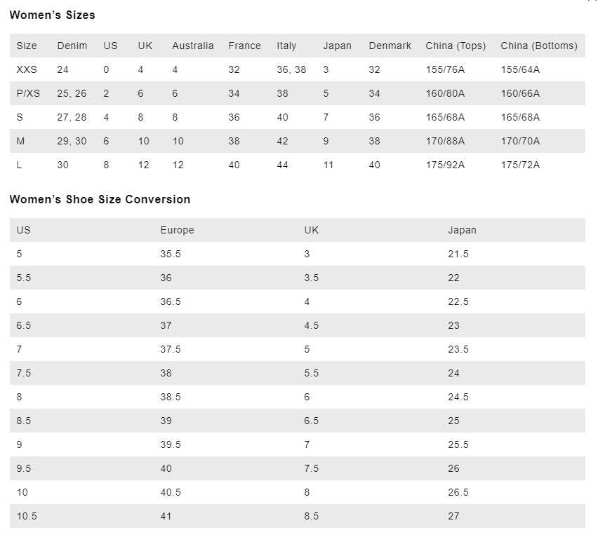Image resolution: width=598 pixels, height=544 pixels.
Task: Click the 29, 30 denim cell
Action: pyautogui.click(x=72, y=141)
